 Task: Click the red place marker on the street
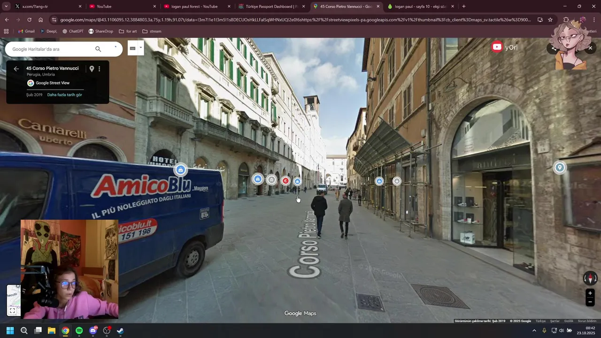tap(285, 181)
